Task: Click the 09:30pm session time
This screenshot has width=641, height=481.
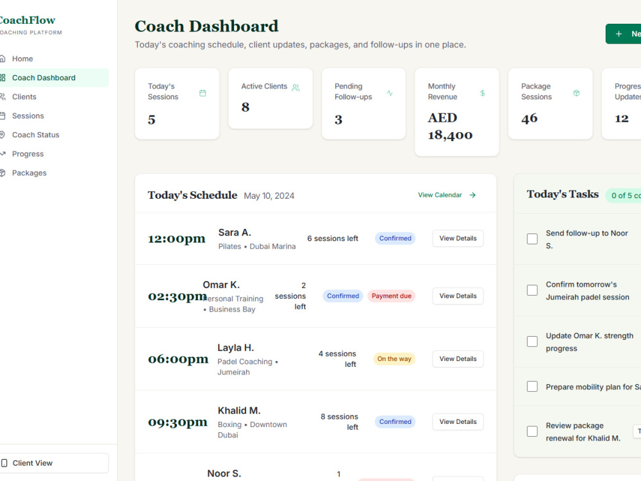Action: pyautogui.click(x=178, y=422)
